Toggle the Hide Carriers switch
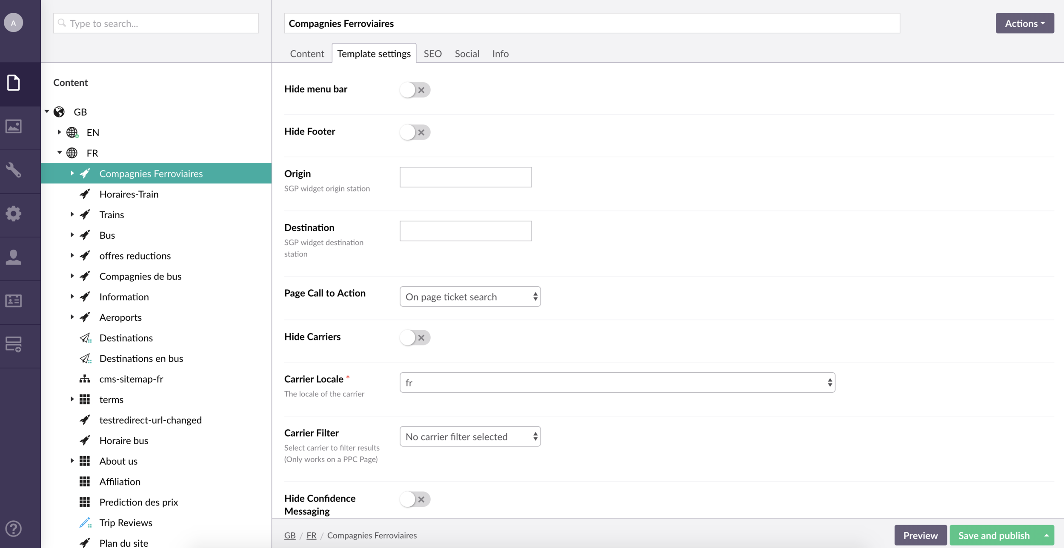This screenshot has width=1064, height=548. [x=415, y=337]
